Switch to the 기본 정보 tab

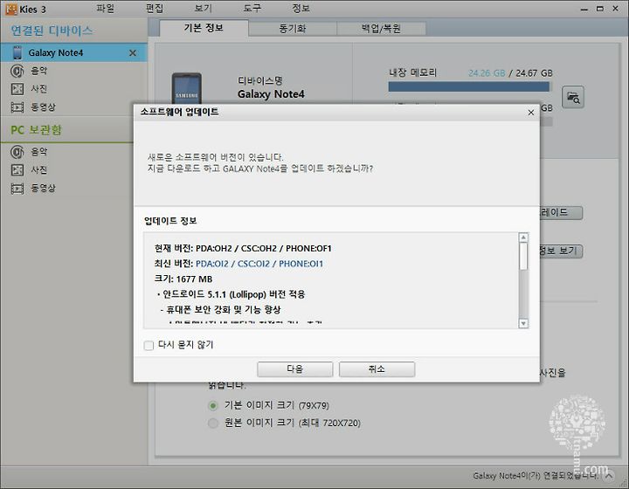(204, 28)
